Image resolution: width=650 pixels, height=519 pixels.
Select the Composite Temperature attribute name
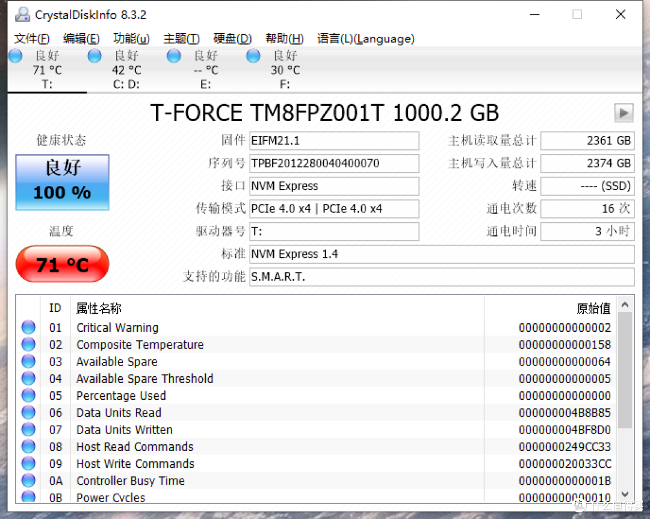pos(140,345)
